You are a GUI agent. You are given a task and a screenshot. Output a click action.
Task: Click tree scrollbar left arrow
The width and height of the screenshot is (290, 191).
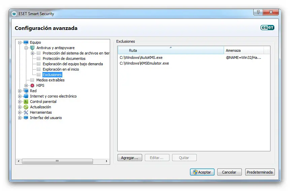[19, 161]
